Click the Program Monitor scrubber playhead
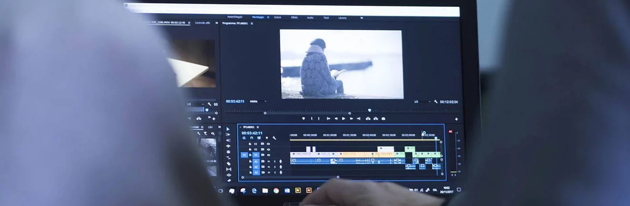The height and width of the screenshot is (206, 630). (x=369, y=110)
